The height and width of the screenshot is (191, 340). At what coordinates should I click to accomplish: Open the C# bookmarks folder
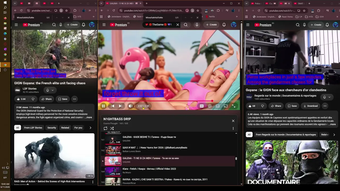299,17
